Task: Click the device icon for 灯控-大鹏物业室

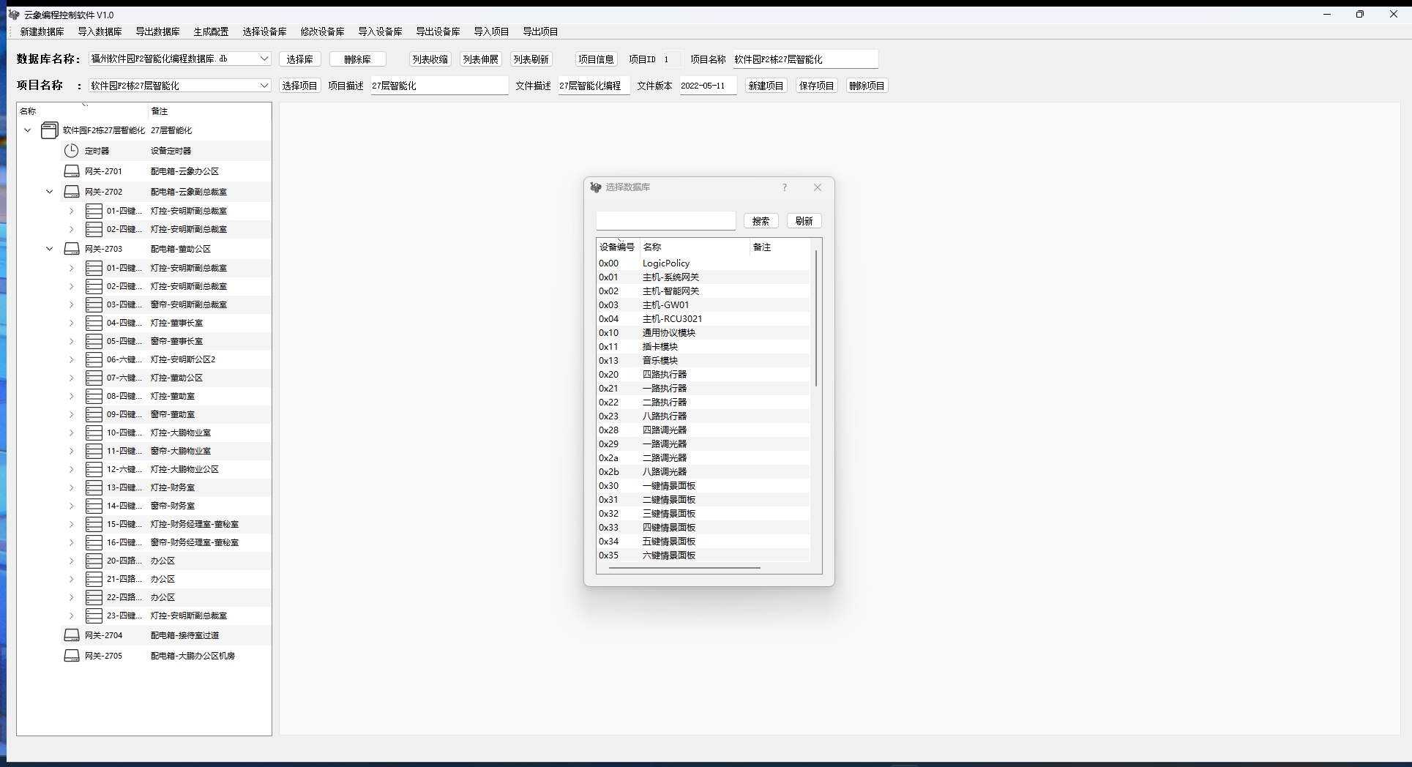Action: [94, 433]
